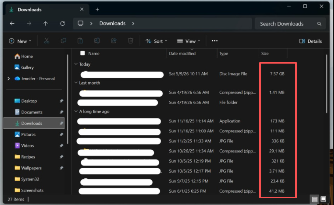Click the chevron before Downloads in address bar
Screen dimensions: 334x205
(91, 23)
